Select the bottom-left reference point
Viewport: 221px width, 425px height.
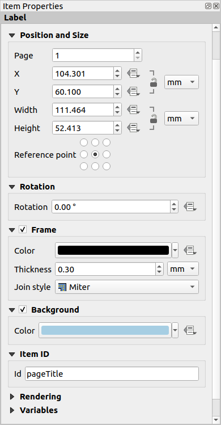(84, 166)
